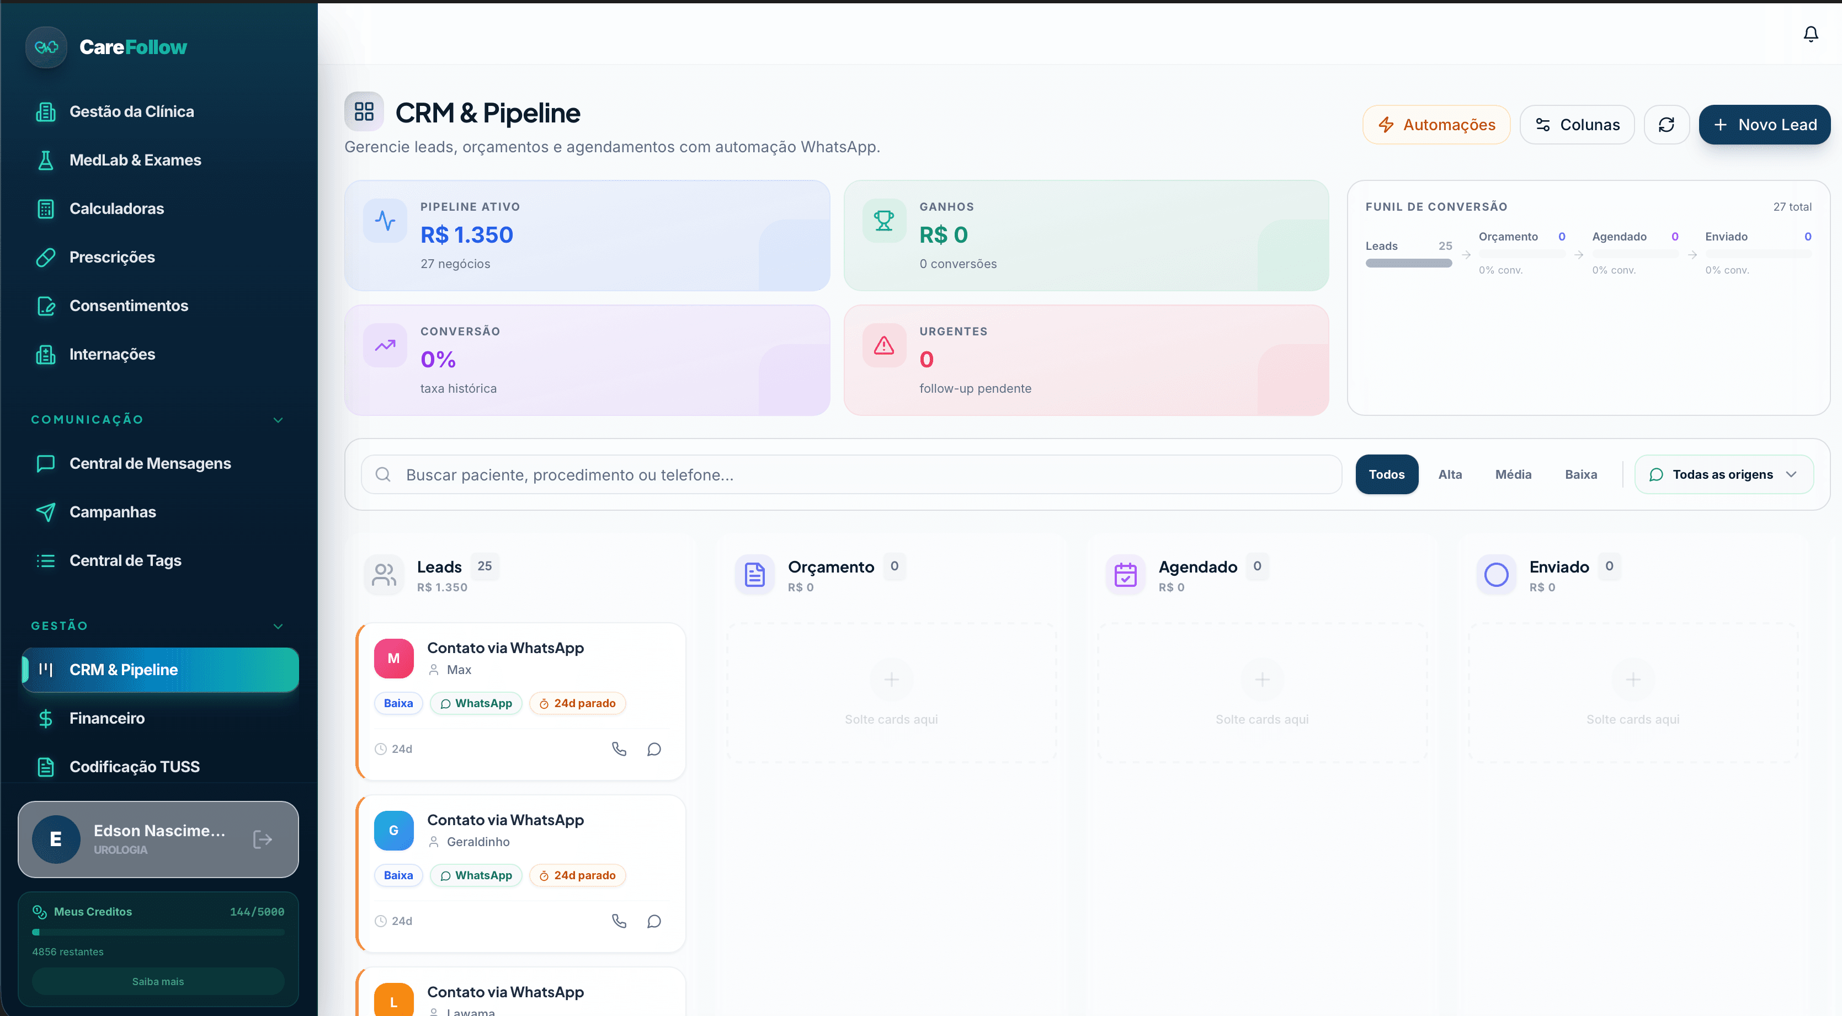Click the Conversão trending arrow icon

tap(385, 345)
